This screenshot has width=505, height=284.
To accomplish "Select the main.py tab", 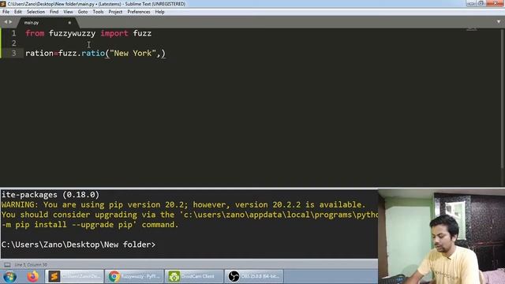I will (47, 23).
